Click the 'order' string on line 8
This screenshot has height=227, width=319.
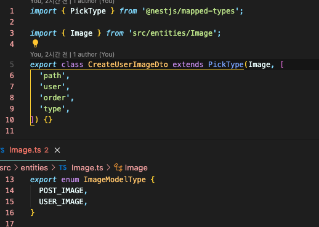pyautogui.click(x=55, y=98)
